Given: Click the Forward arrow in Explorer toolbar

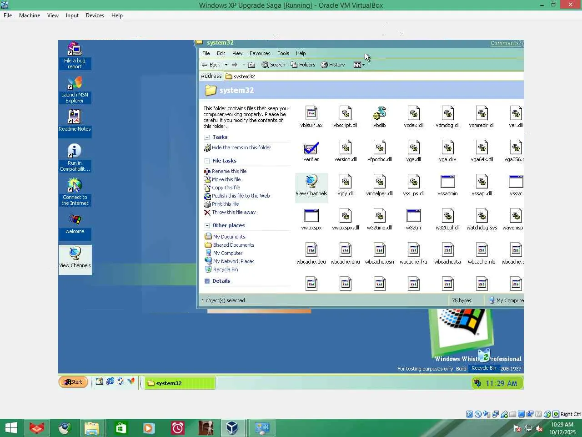Looking at the screenshot, I should 235,65.
